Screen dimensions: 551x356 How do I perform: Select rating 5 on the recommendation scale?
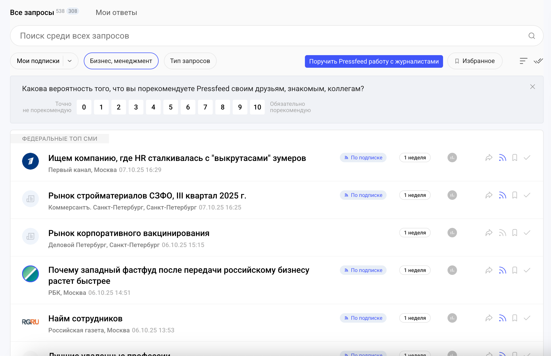[x=170, y=107]
